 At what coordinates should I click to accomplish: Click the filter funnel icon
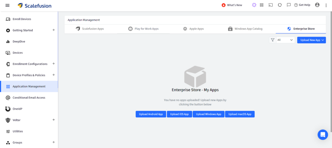click(273, 40)
